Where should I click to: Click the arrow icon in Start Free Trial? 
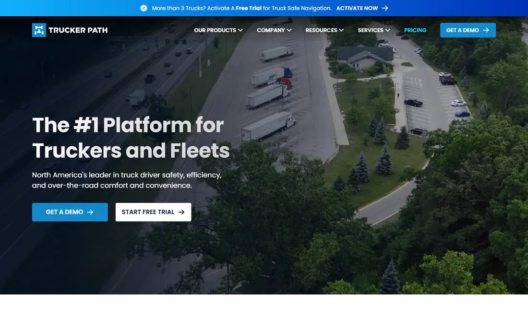tap(181, 212)
